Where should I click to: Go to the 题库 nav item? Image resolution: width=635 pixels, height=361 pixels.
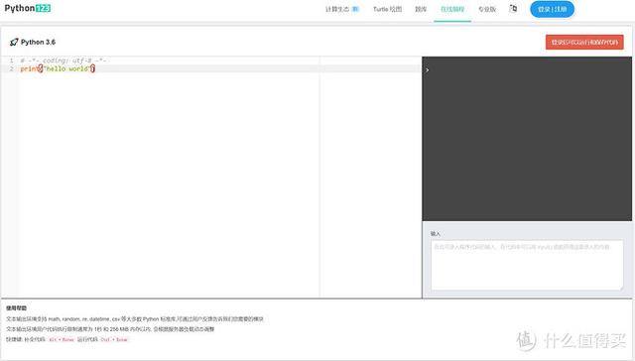click(x=421, y=9)
